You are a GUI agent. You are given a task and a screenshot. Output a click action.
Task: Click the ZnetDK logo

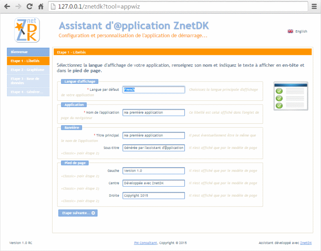pyautogui.click(x=27, y=30)
